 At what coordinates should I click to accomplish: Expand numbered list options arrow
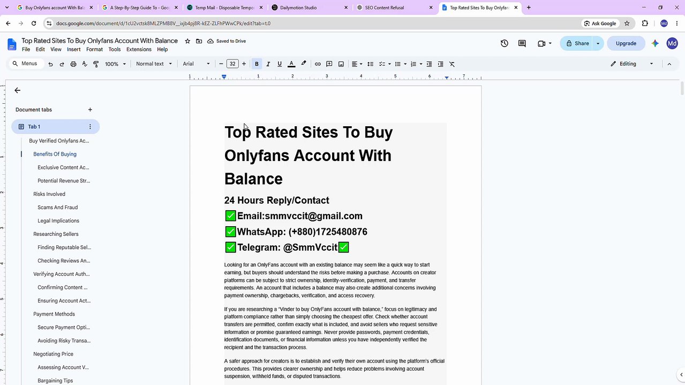tap(421, 64)
